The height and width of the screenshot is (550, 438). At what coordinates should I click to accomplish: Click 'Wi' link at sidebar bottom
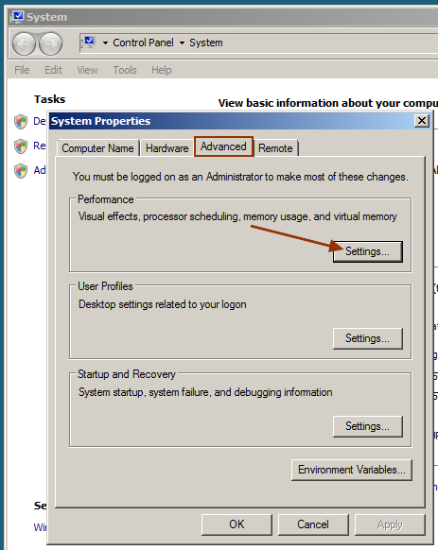pyautogui.click(x=40, y=527)
